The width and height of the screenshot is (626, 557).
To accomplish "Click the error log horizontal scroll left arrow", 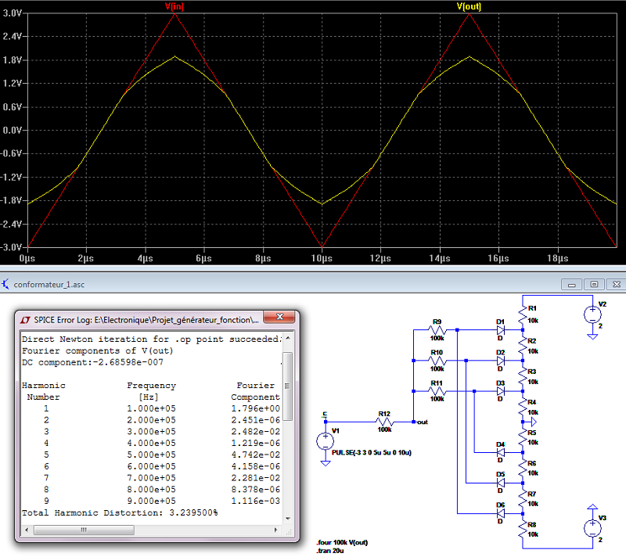I will tap(27, 530).
